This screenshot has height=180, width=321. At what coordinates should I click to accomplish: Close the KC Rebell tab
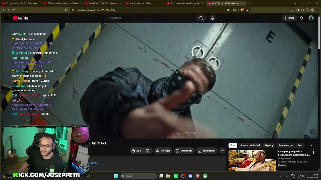[x=244, y=3]
